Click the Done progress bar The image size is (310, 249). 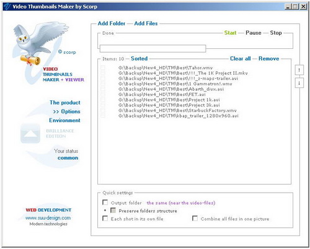click(153, 48)
